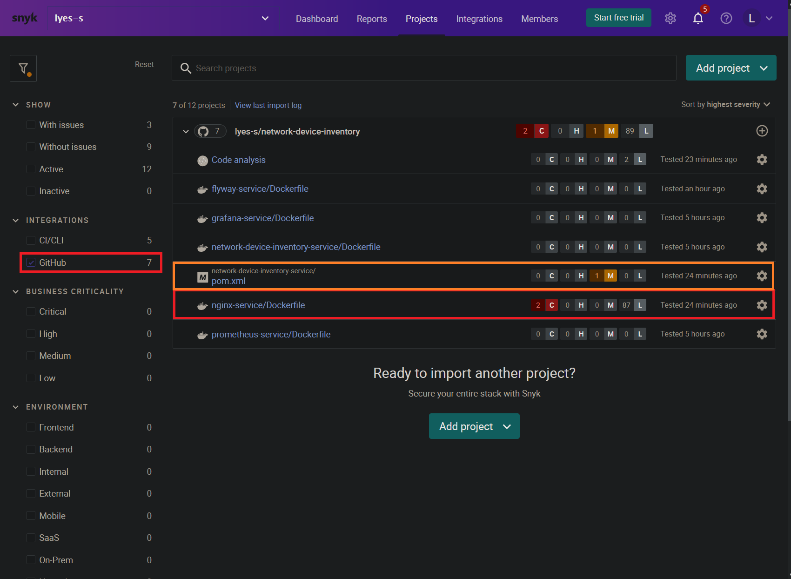Collapse the lyes-s/network-device-inventory repository group
Image resolution: width=791 pixels, height=579 pixels.
point(186,131)
